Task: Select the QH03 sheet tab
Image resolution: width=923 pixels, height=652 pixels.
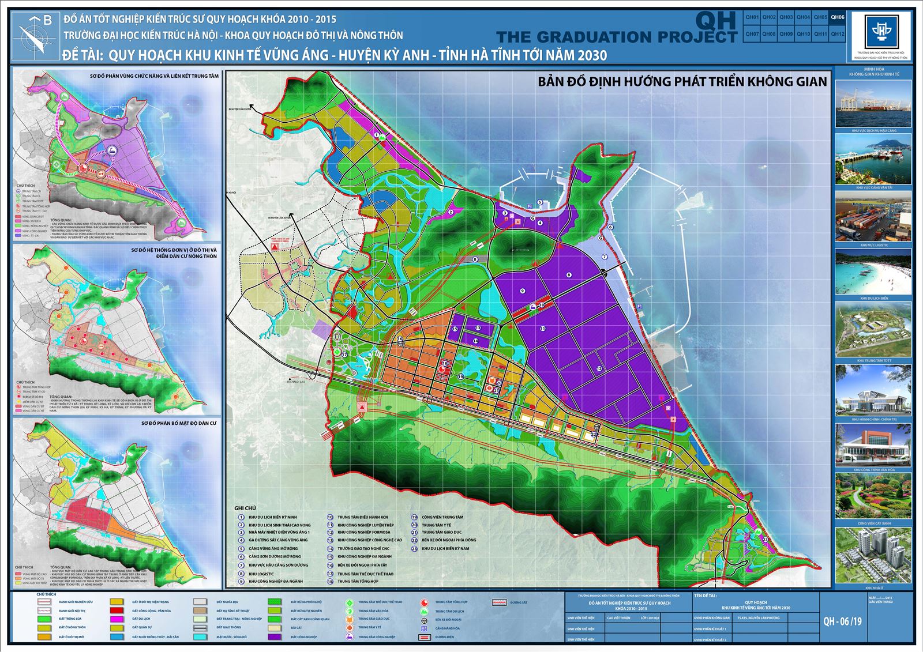Action: [x=786, y=17]
